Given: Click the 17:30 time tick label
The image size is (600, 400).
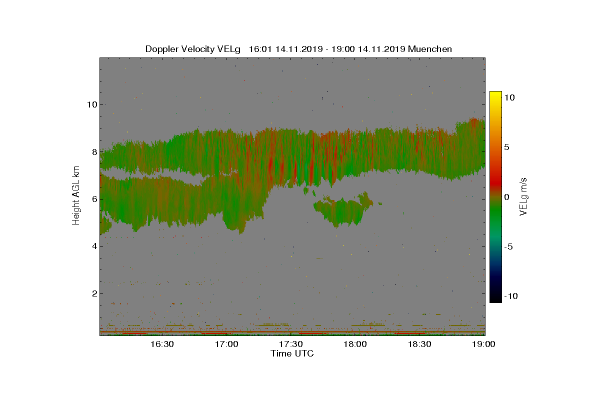Looking at the screenshot, I should pos(291,344).
